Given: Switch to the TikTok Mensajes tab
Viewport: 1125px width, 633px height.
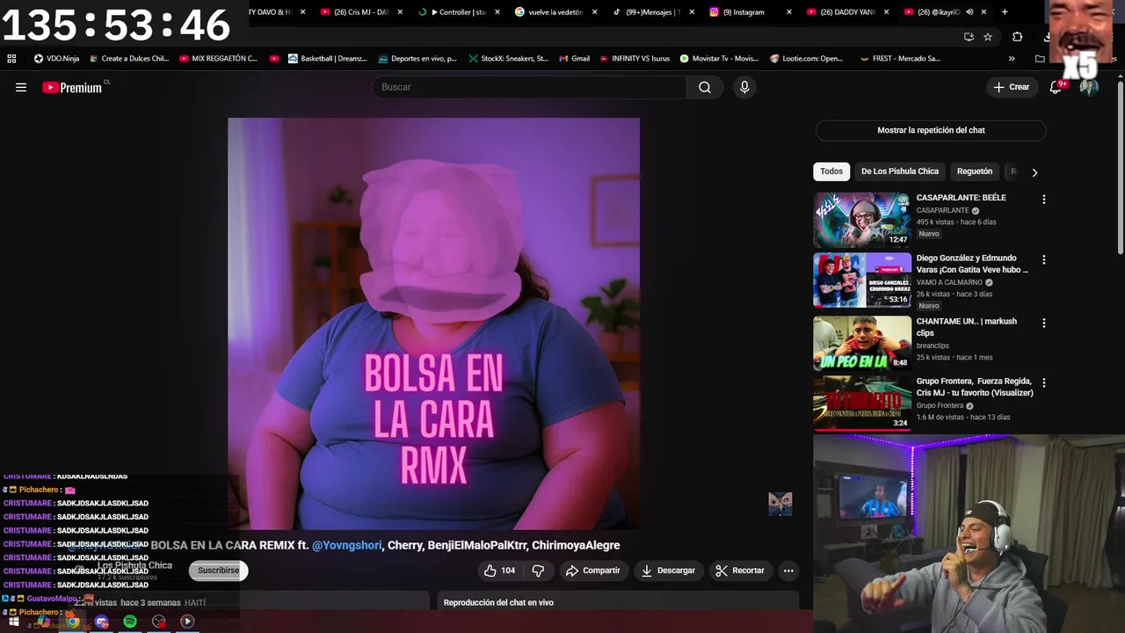Looking at the screenshot, I should [x=652, y=12].
